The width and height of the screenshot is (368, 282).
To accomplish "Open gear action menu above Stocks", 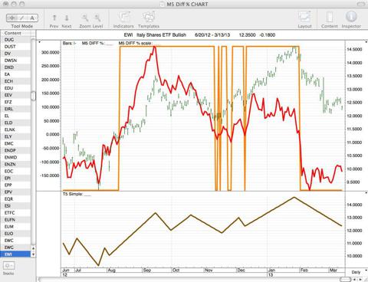I will click(8, 266).
